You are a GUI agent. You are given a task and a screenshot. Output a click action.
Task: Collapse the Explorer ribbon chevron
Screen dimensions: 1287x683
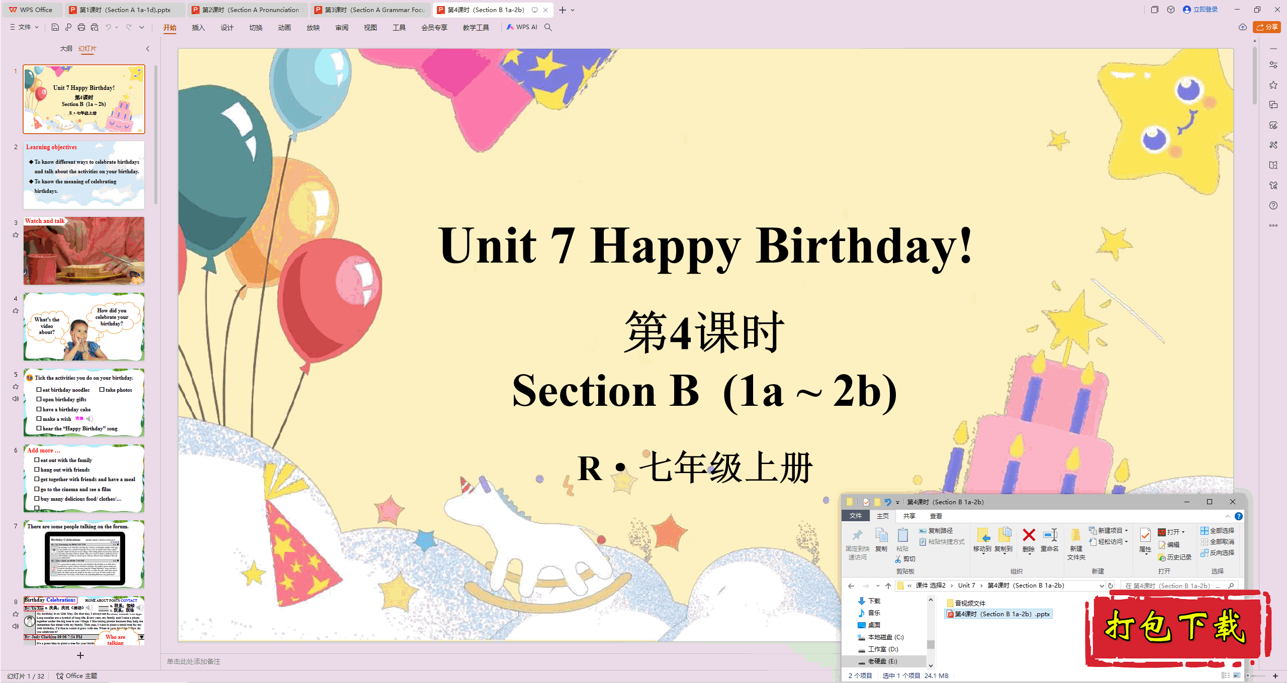pos(1228,516)
